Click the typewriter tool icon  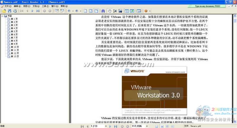tap(139, 11)
